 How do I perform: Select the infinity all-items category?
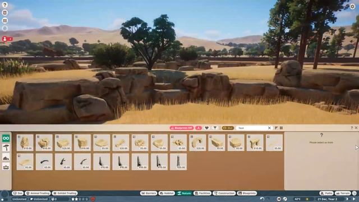coord(6,139)
